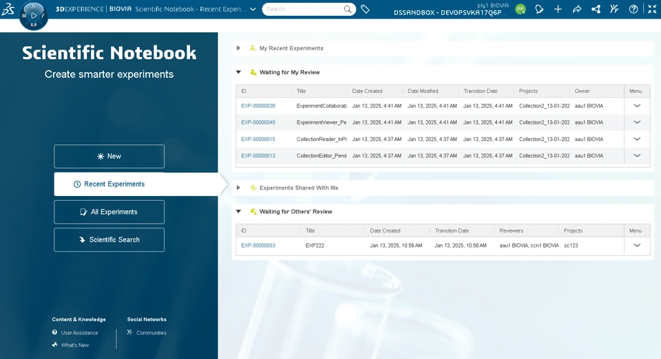The width and height of the screenshot is (661, 359).
Task: Click the CollectionEditor_Pend title cell
Action: [x=322, y=155]
